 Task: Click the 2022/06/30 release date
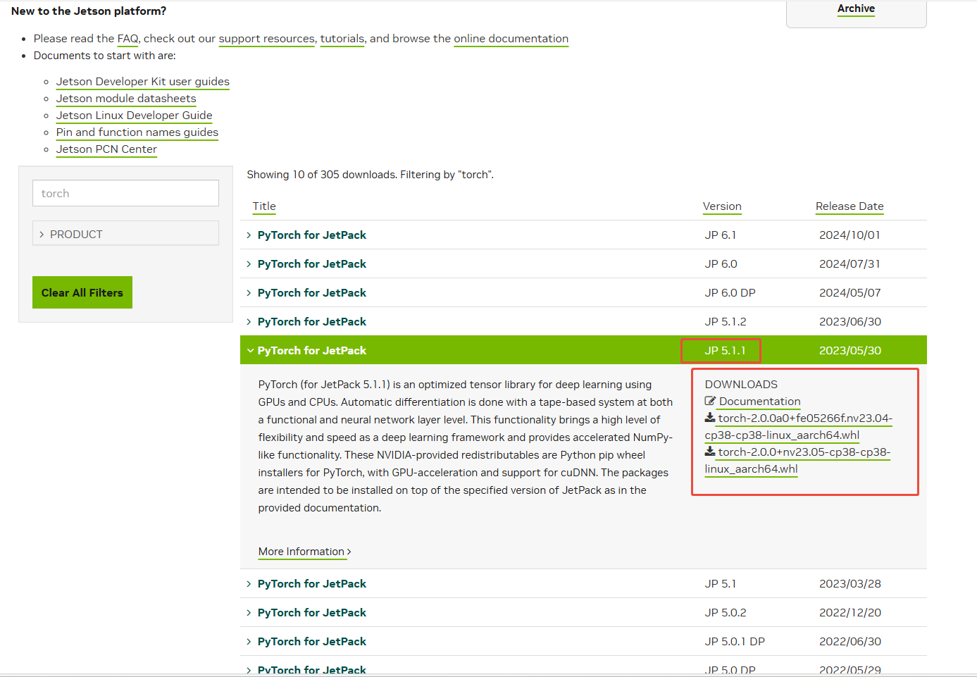[x=850, y=641]
